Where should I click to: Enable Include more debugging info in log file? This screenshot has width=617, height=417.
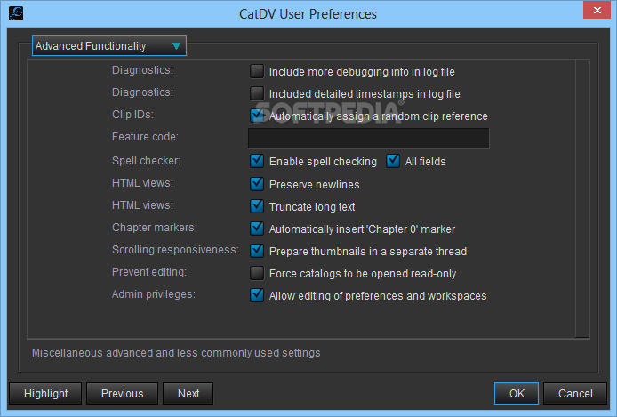257,71
